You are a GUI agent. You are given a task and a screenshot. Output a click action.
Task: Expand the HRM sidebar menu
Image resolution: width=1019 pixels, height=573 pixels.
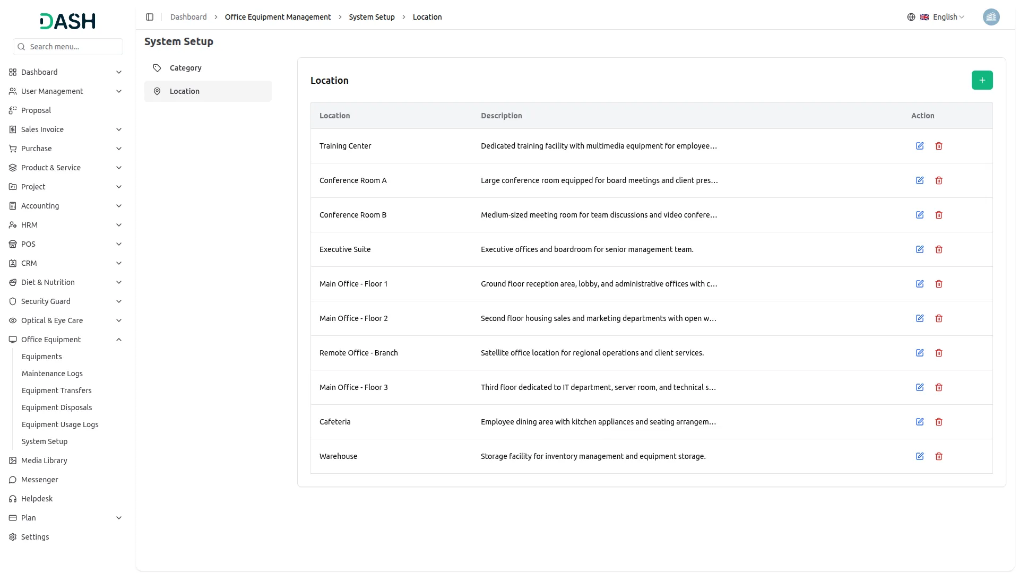tap(119, 225)
